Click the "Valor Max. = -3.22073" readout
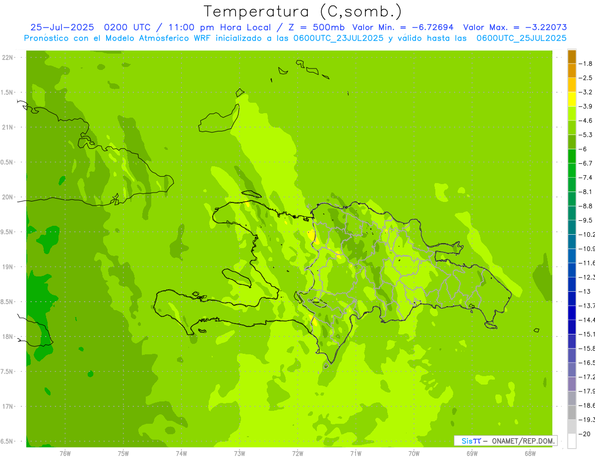The width and height of the screenshot is (595, 460). click(x=515, y=27)
